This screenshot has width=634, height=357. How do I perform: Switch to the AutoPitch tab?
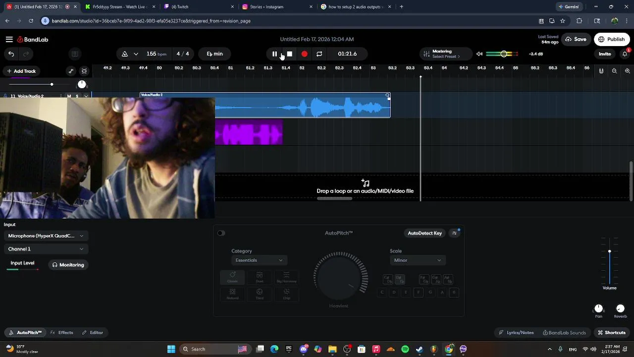pyautogui.click(x=25, y=333)
